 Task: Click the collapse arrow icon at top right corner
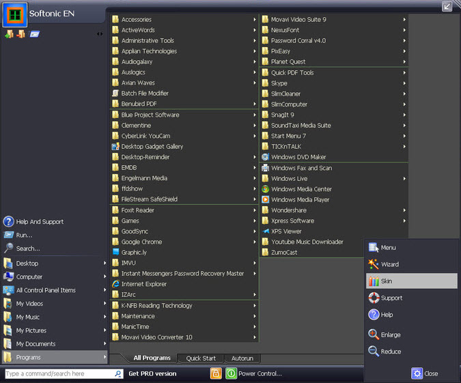447,7
